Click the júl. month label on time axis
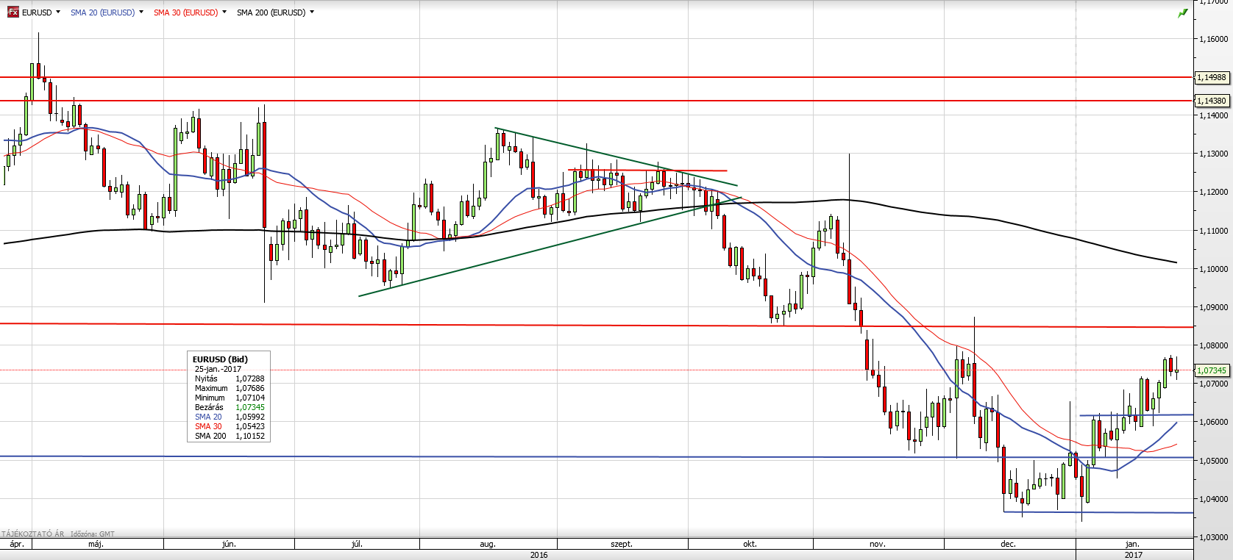The image size is (1233, 560). [x=357, y=544]
